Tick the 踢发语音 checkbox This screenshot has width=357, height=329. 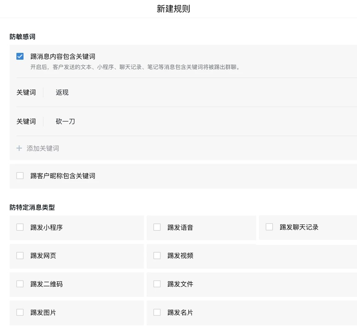click(x=157, y=227)
